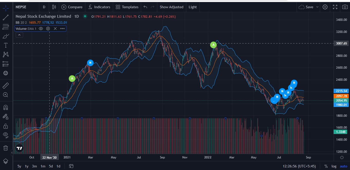This screenshot has width=350, height=170.
Task: Toggle Show Adjusted prices
Action: tap(171, 7)
